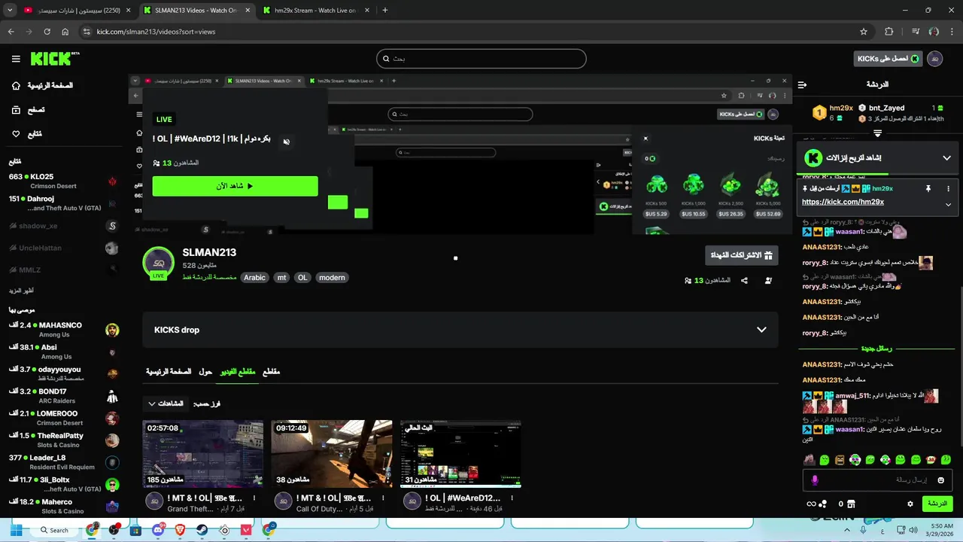Open the Browse sidebar item
This screenshot has height=542, width=963.
(28, 110)
